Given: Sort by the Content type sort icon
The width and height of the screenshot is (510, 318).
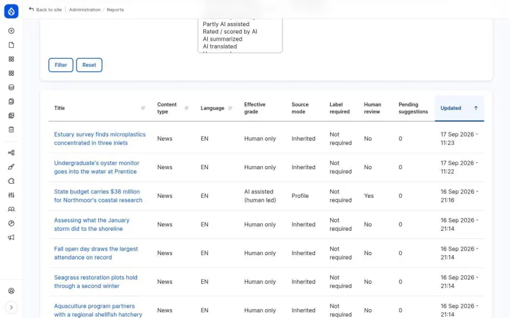Looking at the screenshot, I should point(187,108).
